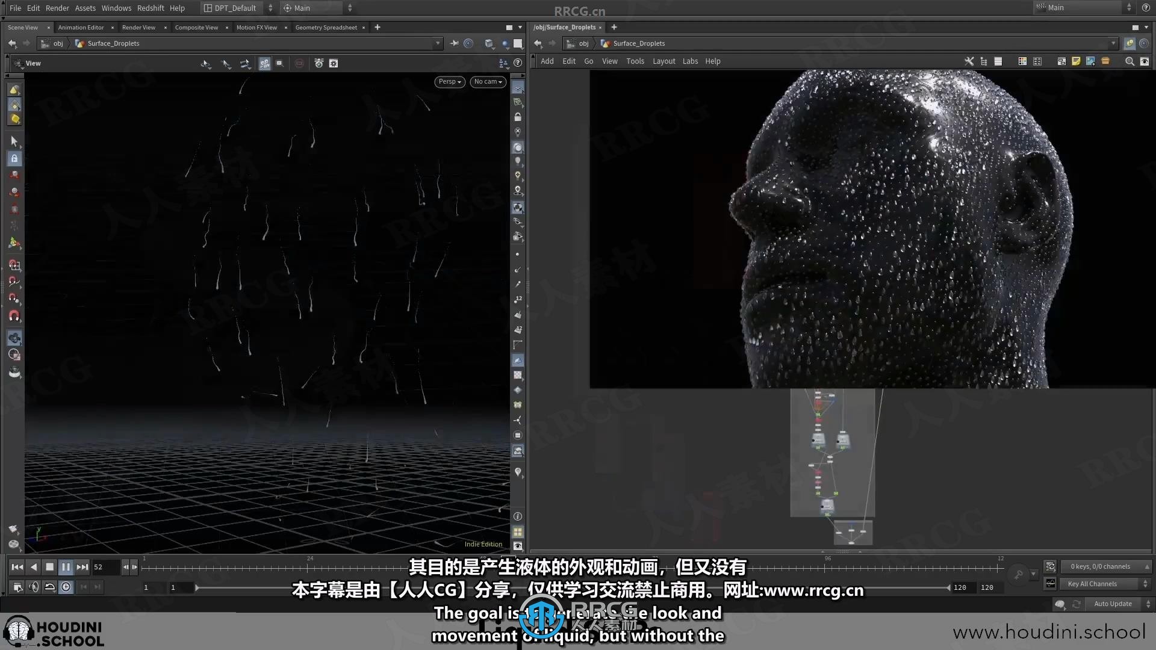The image size is (1156, 650).
Task: Click the range slider left handle below timeline
Action: click(197, 587)
